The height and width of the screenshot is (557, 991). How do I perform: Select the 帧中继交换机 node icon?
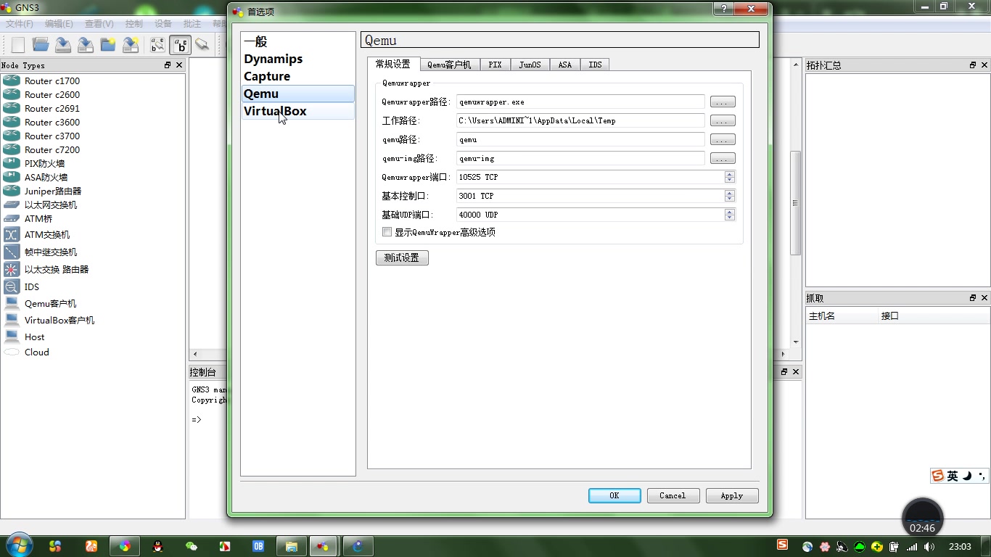pyautogui.click(x=12, y=252)
